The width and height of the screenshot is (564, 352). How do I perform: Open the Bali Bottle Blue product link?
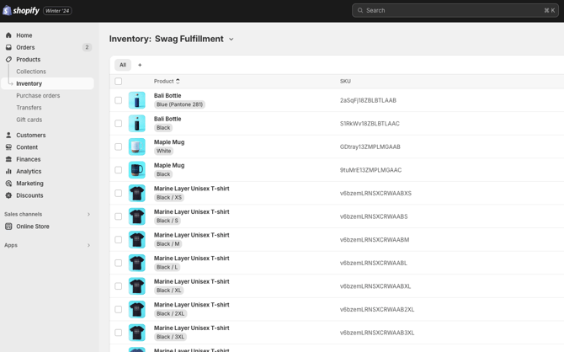168,95
